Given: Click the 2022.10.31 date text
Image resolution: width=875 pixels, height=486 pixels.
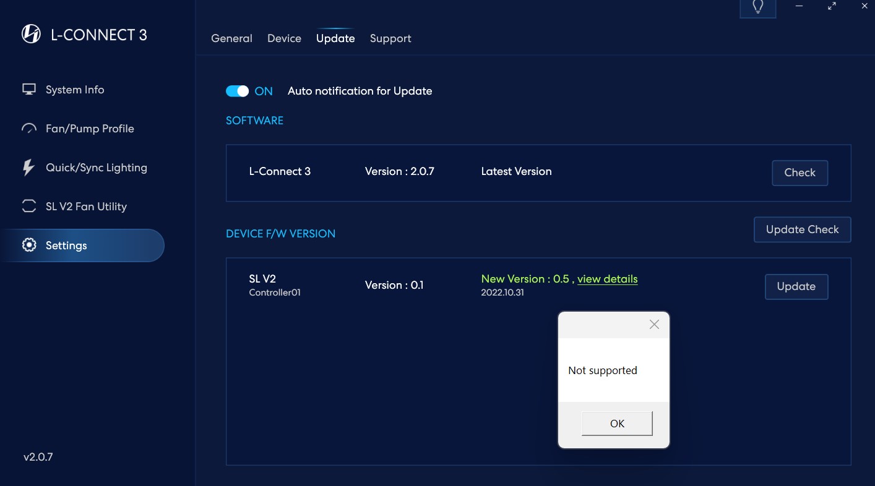Looking at the screenshot, I should tap(502, 292).
